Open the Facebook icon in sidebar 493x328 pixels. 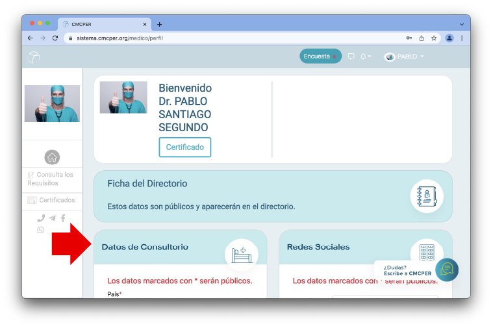click(x=63, y=218)
